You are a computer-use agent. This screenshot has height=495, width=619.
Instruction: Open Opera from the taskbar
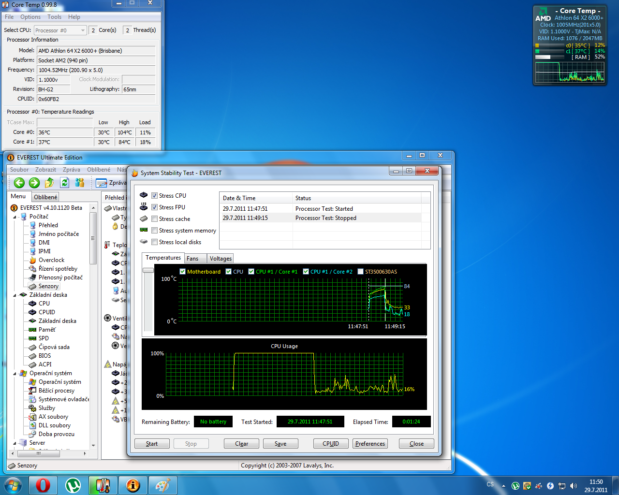pyautogui.click(x=43, y=485)
